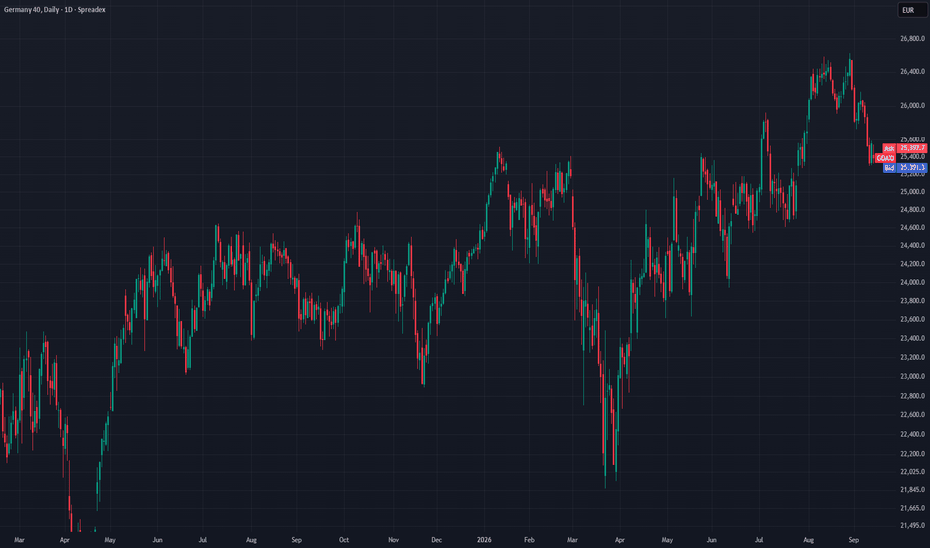Click the 23,000.0 price axis label
Viewport: 930px width, 548px height.
pyautogui.click(x=912, y=377)
